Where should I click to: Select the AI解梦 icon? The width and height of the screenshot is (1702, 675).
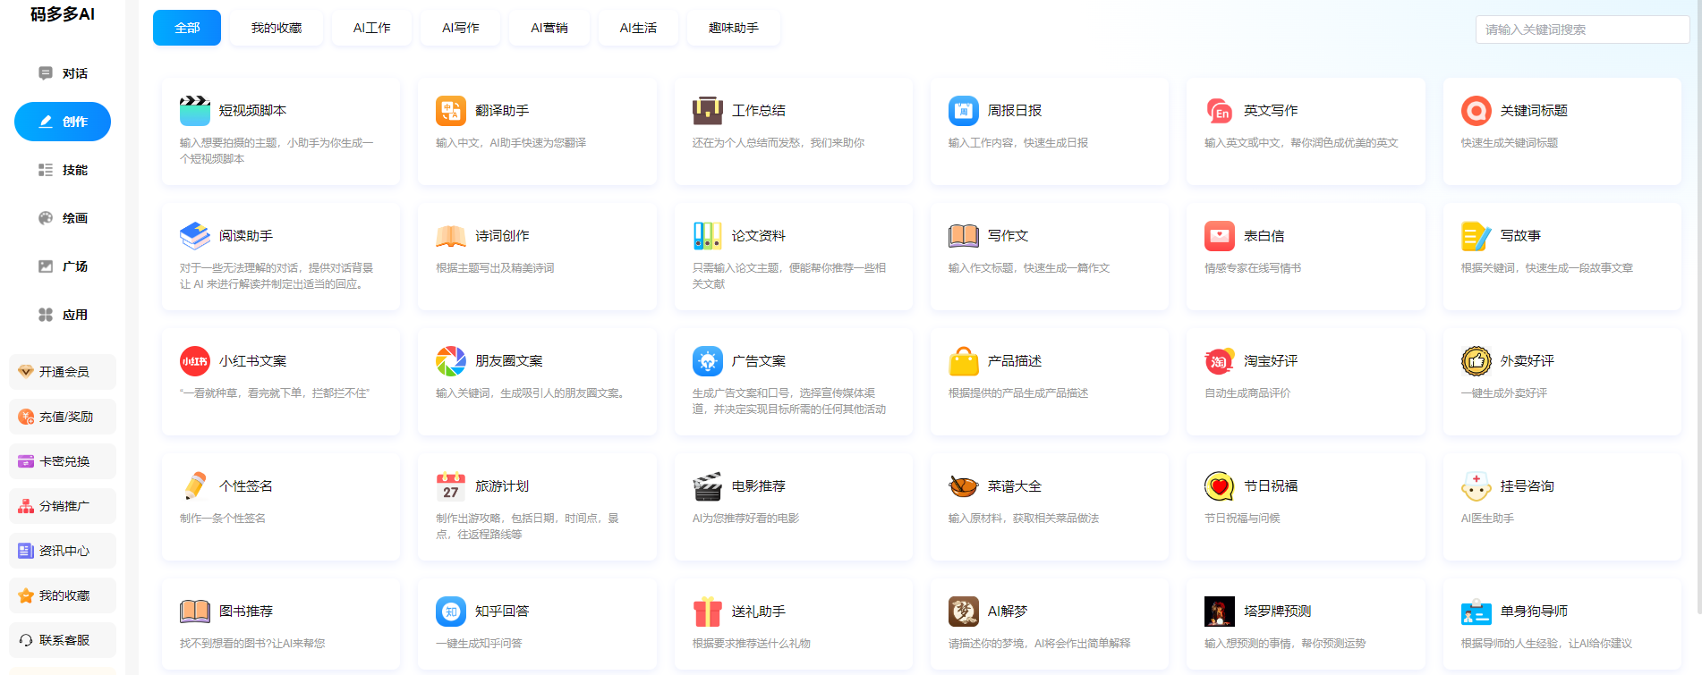(x=964, y=612)
